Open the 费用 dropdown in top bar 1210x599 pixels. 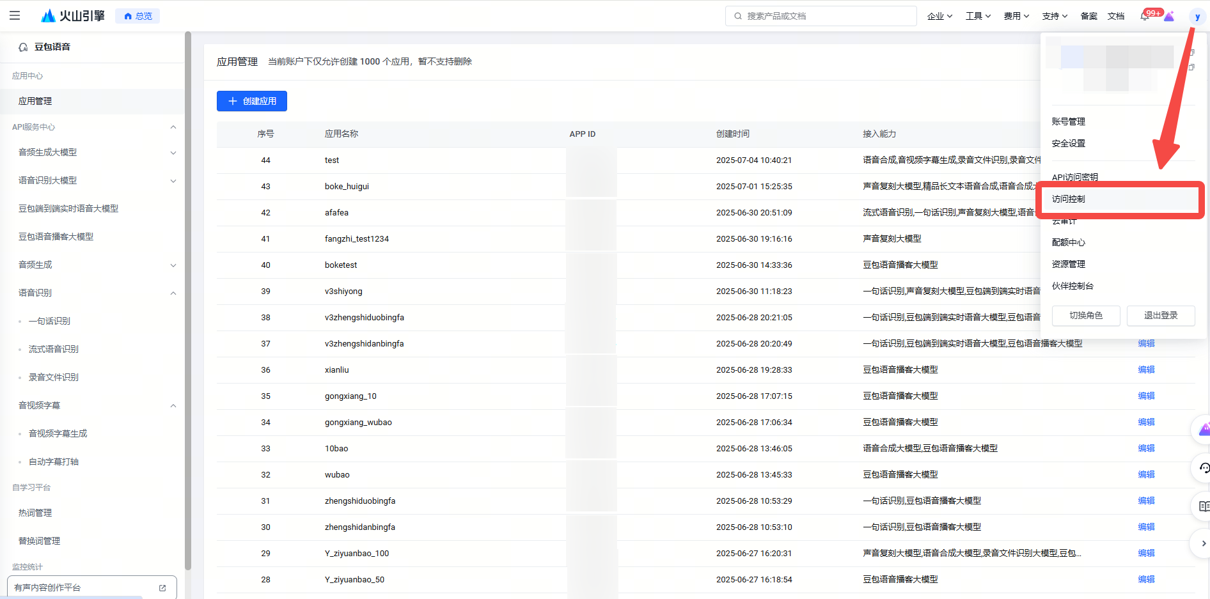pyautogui.click(x=1016, y=16)
